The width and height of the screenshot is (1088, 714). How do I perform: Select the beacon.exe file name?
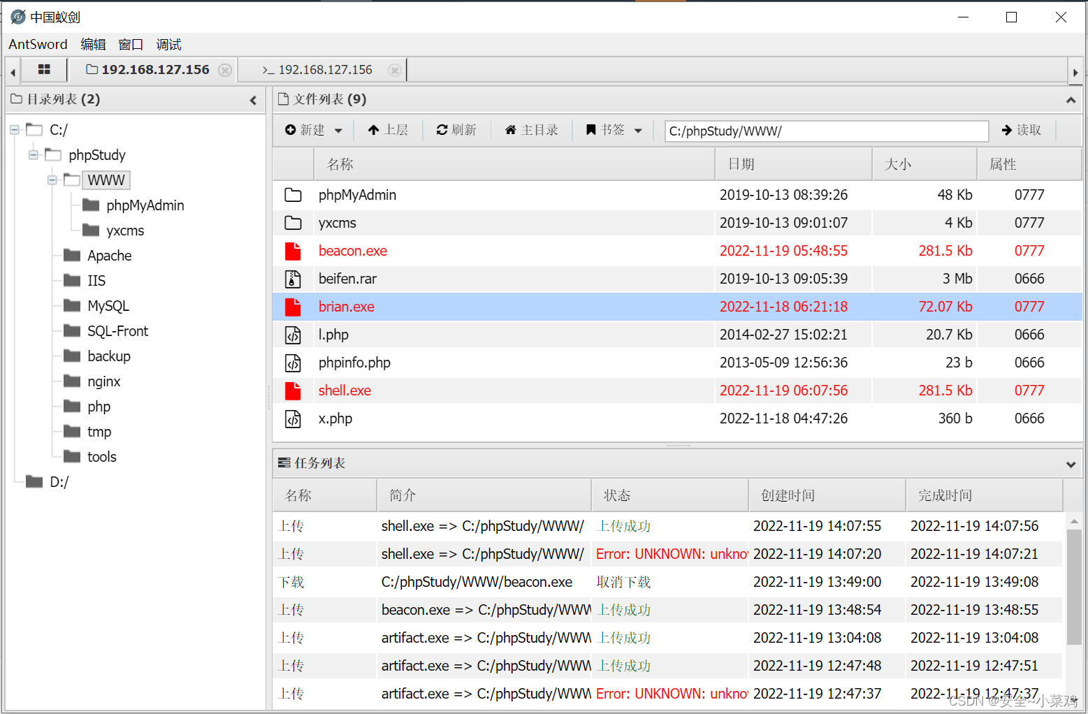pyautogui.click(x=353, y=251)
